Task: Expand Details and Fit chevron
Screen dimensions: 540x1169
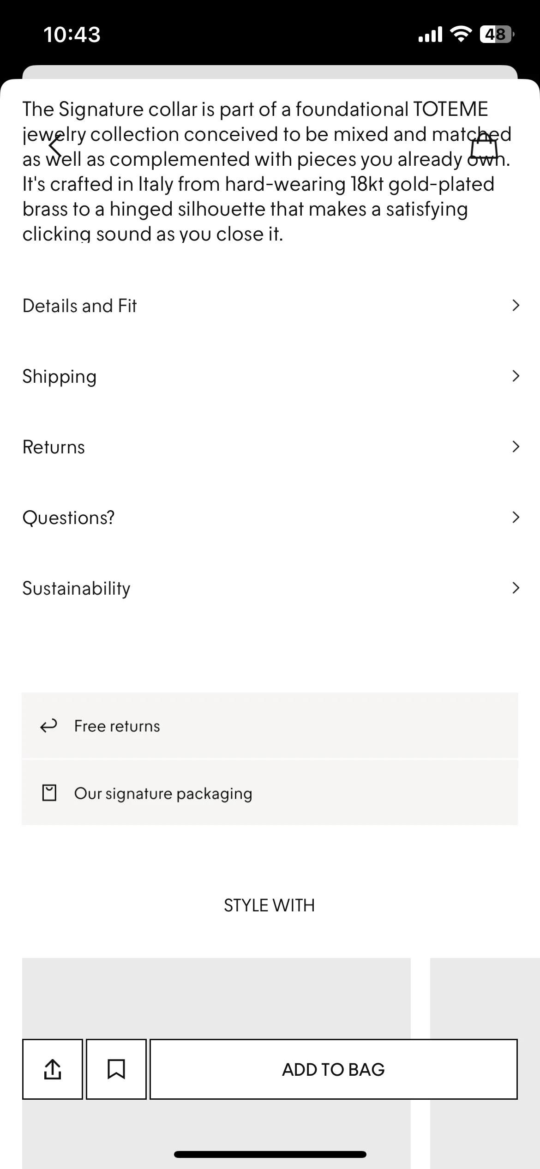Action: pyautogui.click(x=516, y=305)
